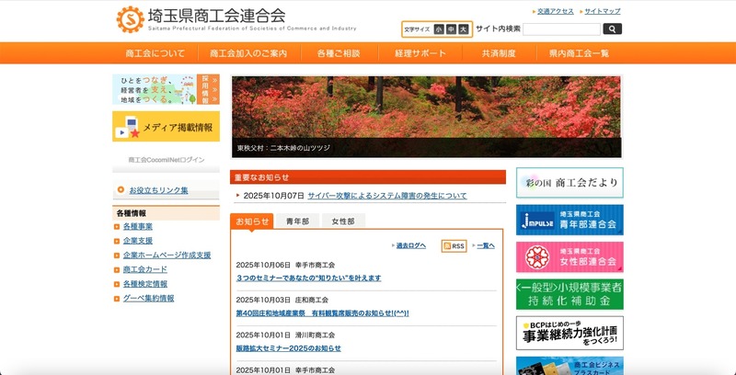This screenshot has height=375, width=736.
Task: Click the 交通アクセス link
Action: [556, 11]
